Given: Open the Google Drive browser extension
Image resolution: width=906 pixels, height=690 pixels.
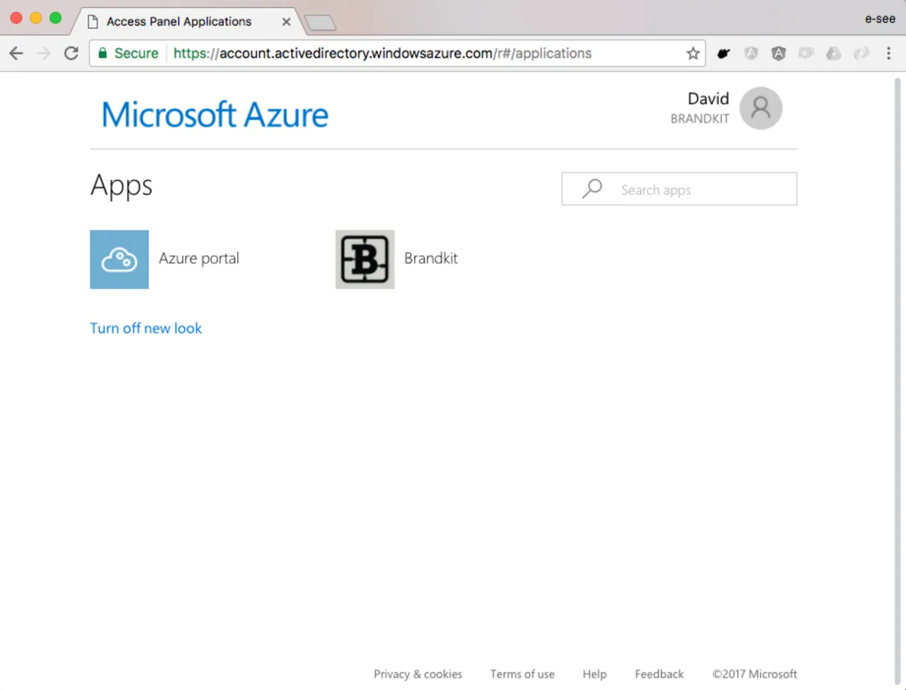Looking at the screenshot, I should click(x=833, y=53).
